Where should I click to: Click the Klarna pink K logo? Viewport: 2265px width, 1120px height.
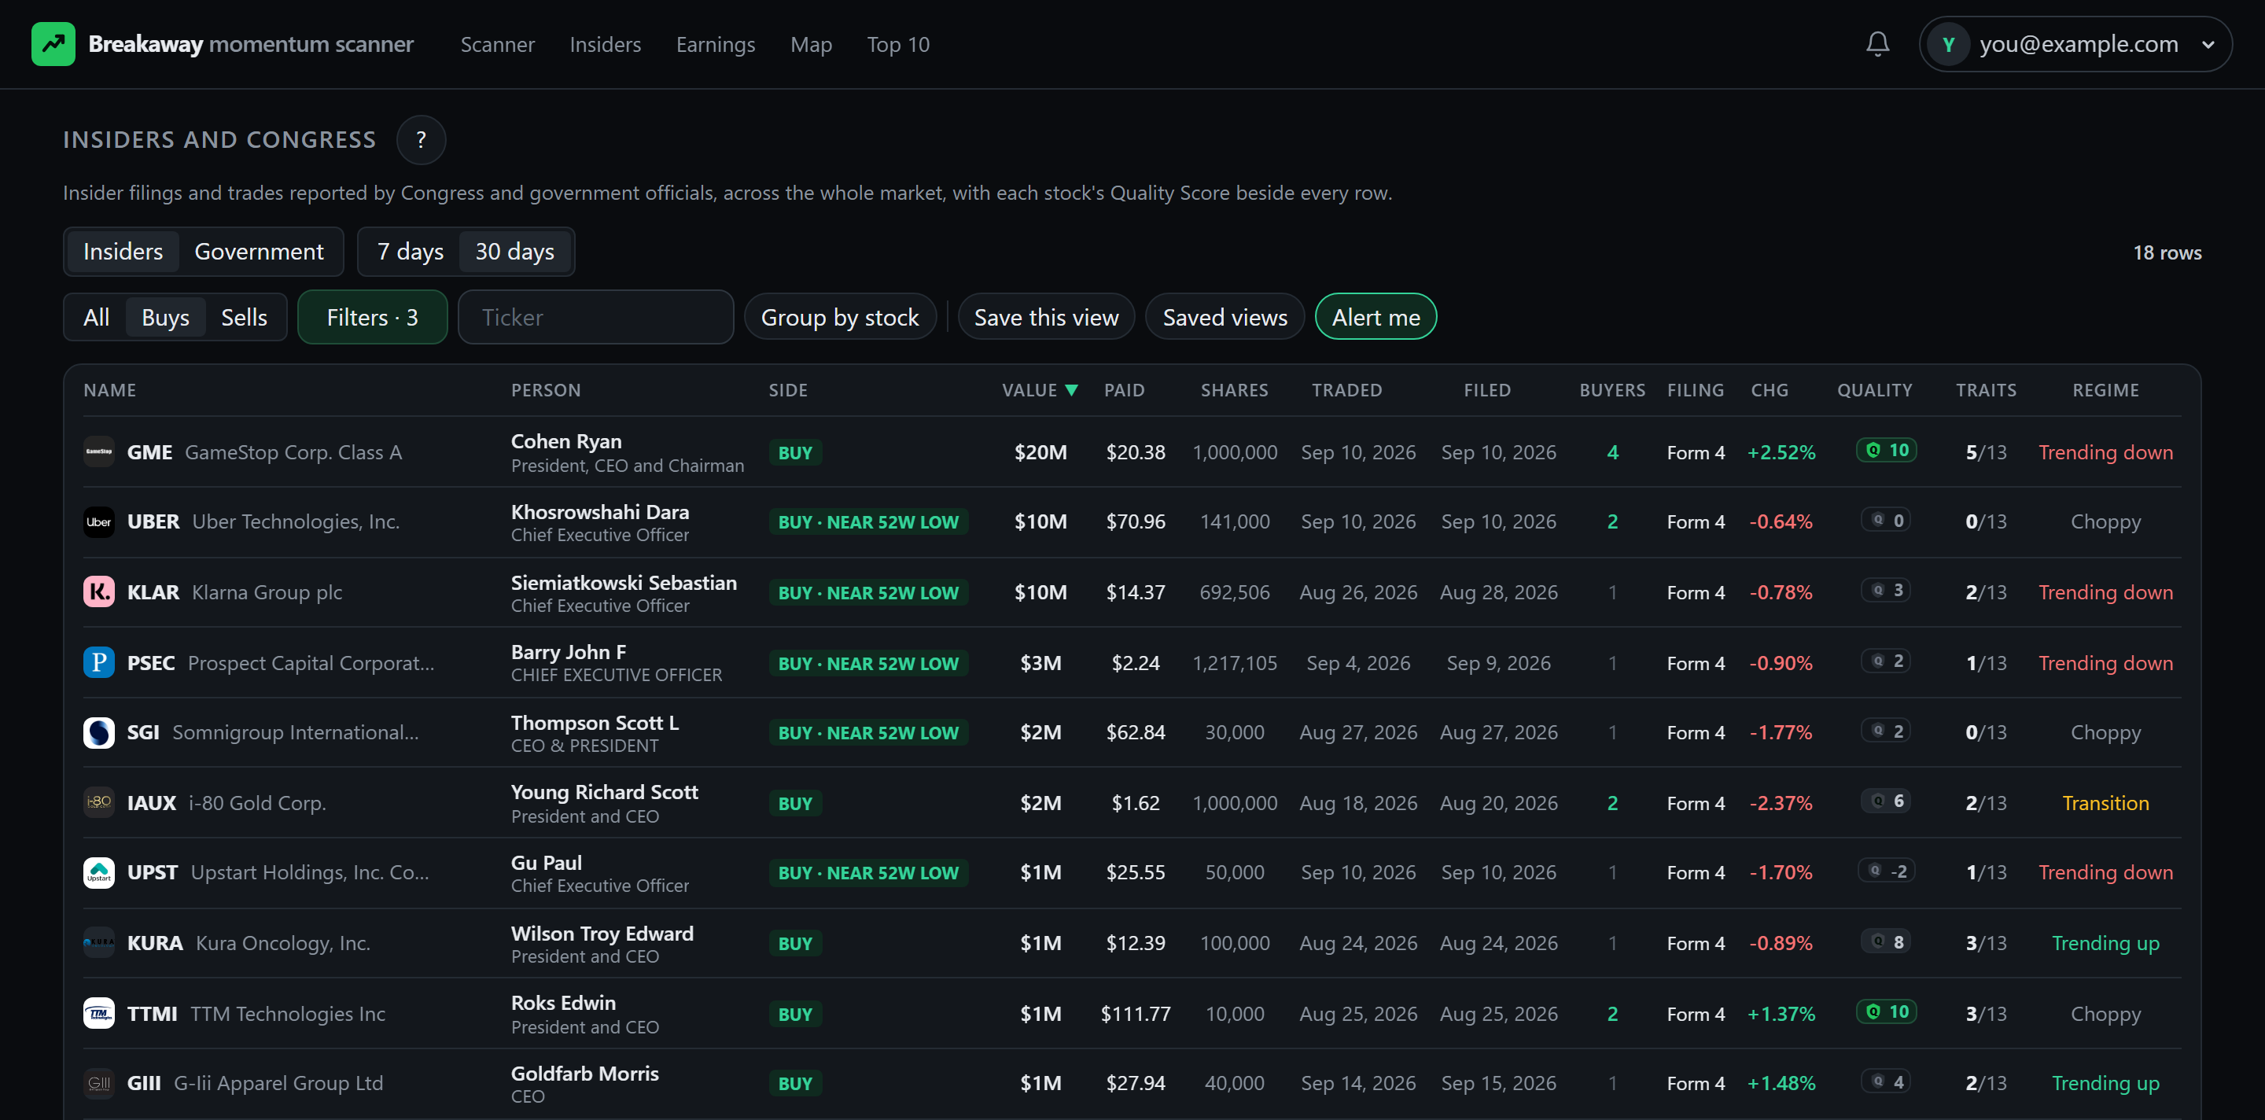pos(98,591)
